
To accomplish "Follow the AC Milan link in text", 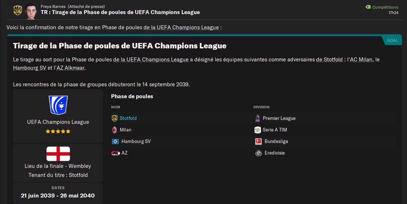I will coord(362,60).
